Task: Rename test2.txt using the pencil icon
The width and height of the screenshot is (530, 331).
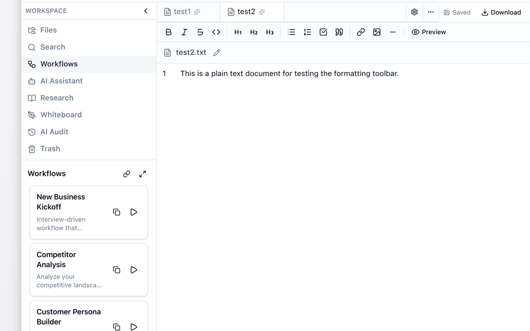Action: point(217,53)
